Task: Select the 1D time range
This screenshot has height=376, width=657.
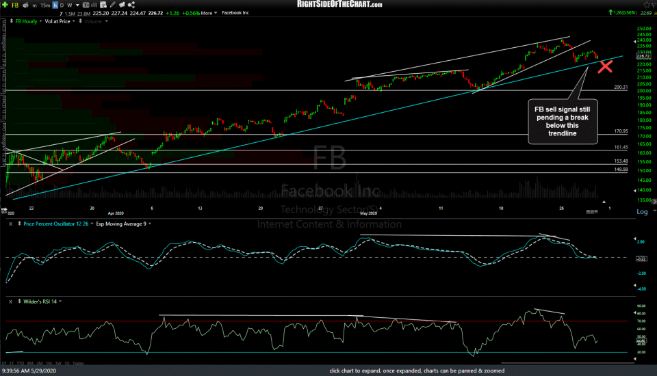Action: [x=67, y=363]
